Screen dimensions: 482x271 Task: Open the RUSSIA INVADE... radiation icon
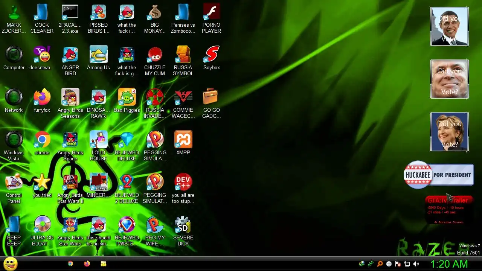click(155, 104)
